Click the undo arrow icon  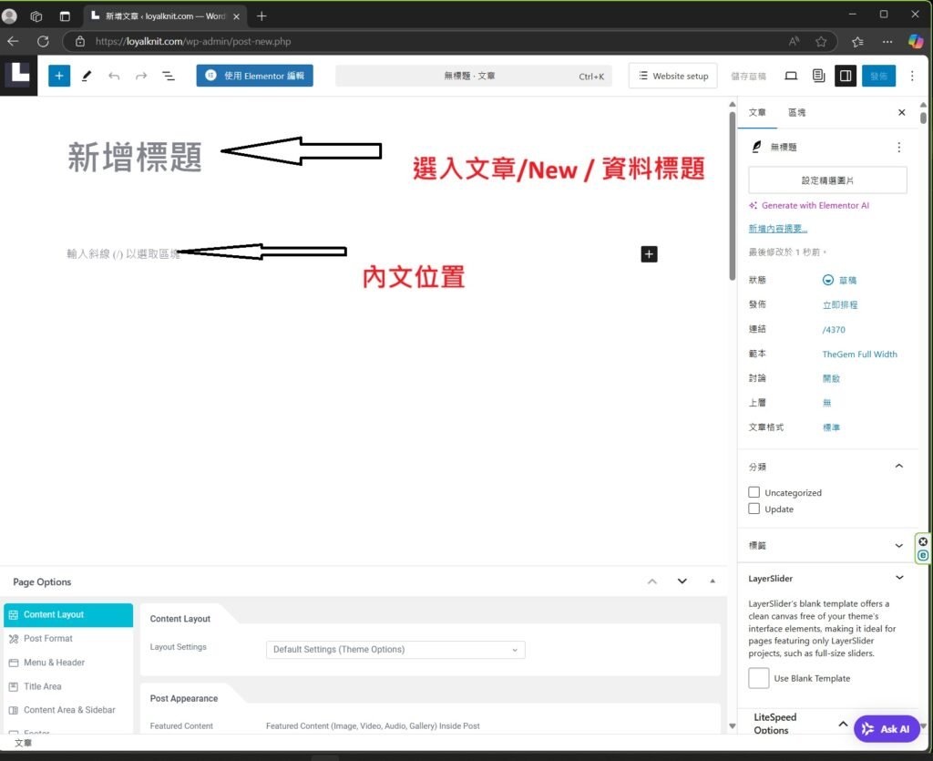(x=114, y=76)
